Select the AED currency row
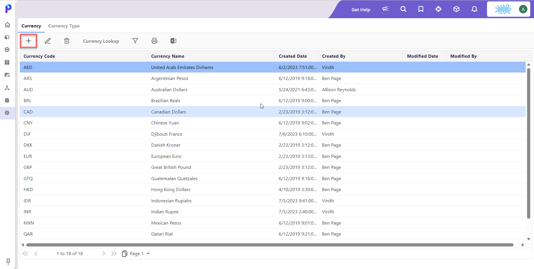Viewport: 534px width, 269px height. tap(273, 67)
